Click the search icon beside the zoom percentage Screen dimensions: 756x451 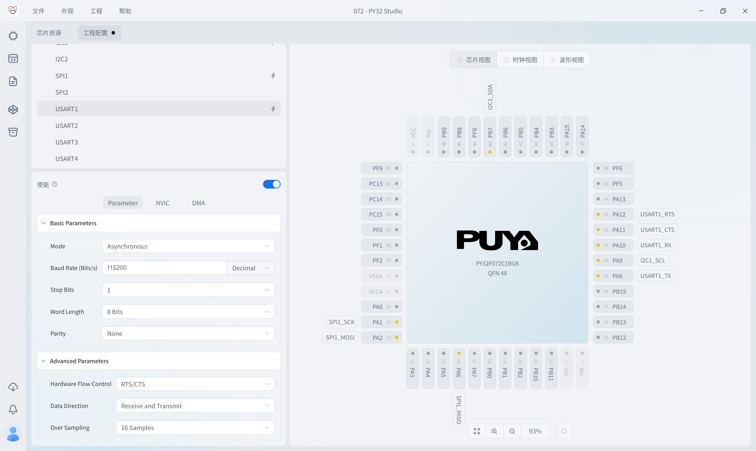[564, 431]
